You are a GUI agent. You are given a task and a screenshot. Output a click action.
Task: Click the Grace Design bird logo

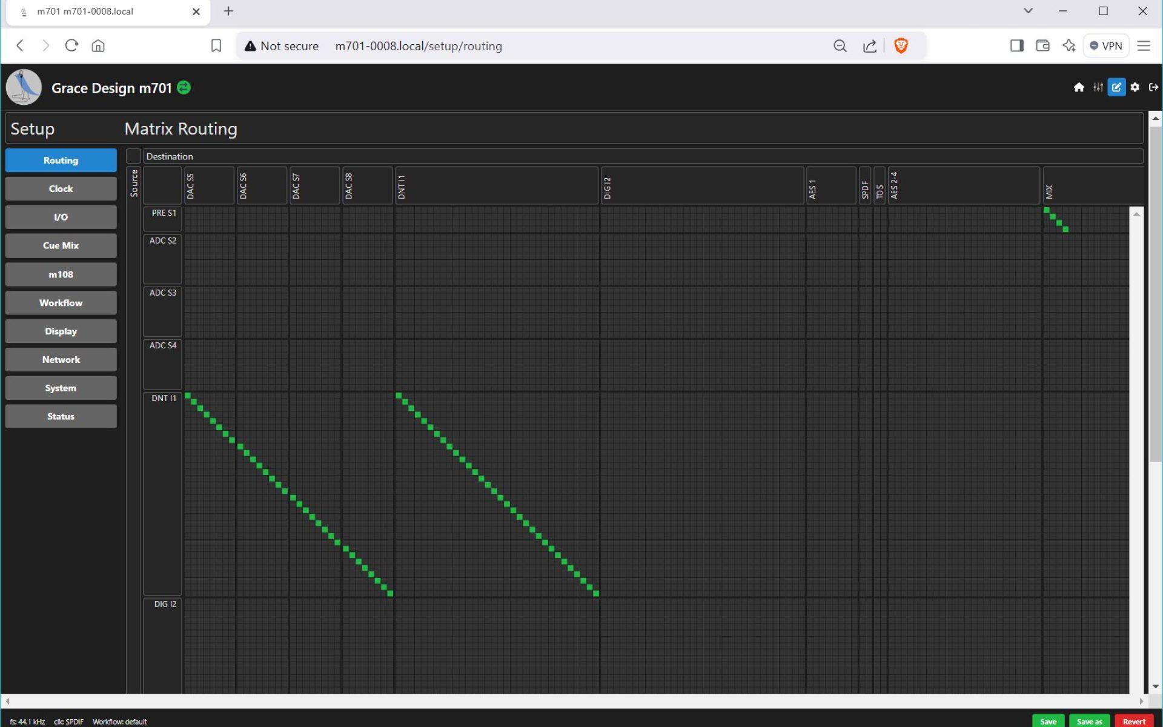24,87
